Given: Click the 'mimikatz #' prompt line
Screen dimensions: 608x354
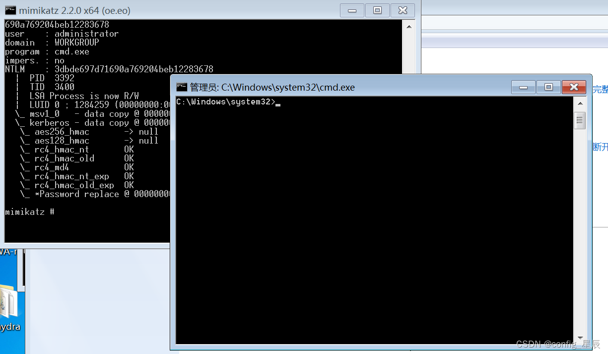Looking at the screenshot, I should pyautogui.click(x=29, y=212).
